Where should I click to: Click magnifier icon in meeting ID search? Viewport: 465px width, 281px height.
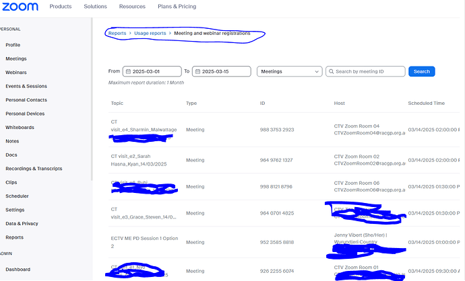332,71
